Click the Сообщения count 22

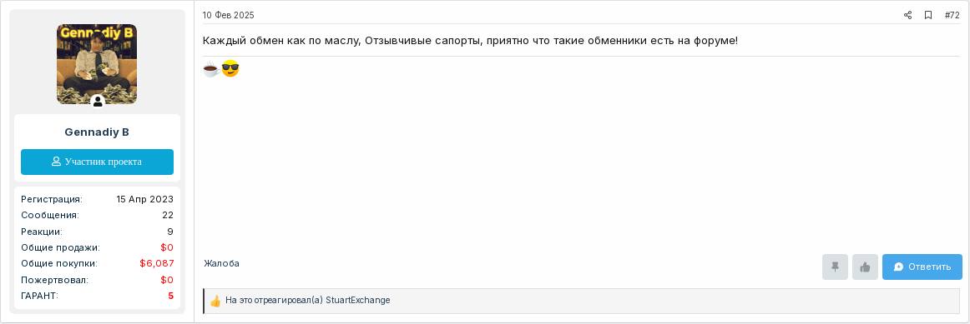168,215
